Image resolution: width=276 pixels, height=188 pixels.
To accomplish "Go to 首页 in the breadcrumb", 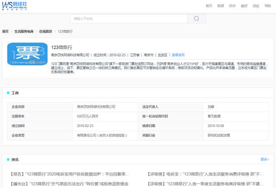I will [x=5, y=31].
